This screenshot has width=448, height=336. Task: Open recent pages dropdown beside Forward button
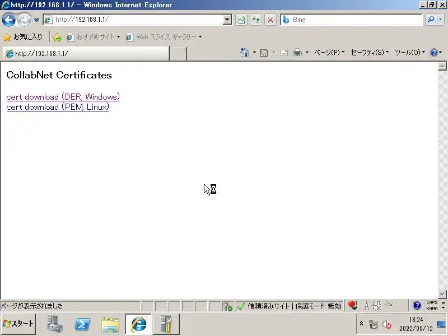tap(36, 20)
